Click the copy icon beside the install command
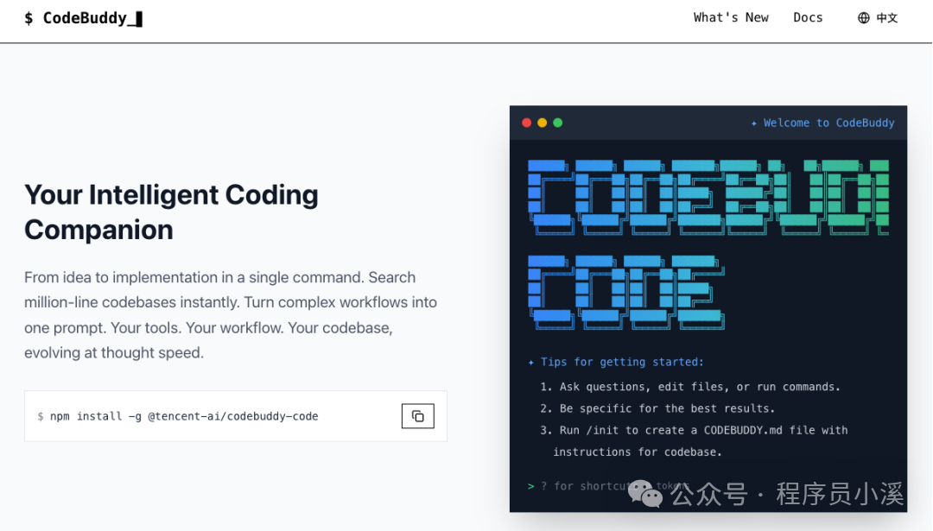This screenshot has height=531, width=933. [x=418, y=416]
